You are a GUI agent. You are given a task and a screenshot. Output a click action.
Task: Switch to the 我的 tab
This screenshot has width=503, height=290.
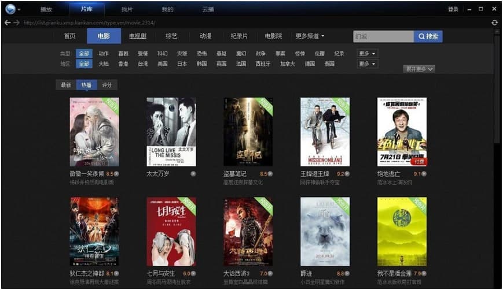click(x=167, y=9)
